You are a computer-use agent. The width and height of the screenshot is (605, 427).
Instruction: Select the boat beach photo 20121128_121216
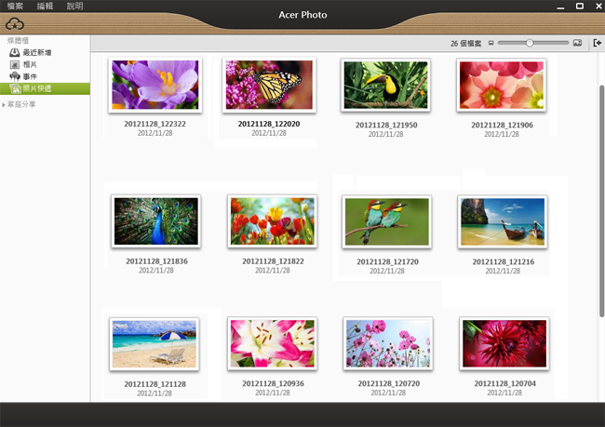[501, 221]
